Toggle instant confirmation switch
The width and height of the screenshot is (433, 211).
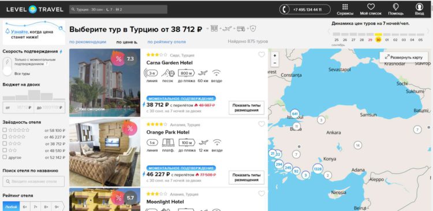(x=7, y=66)
